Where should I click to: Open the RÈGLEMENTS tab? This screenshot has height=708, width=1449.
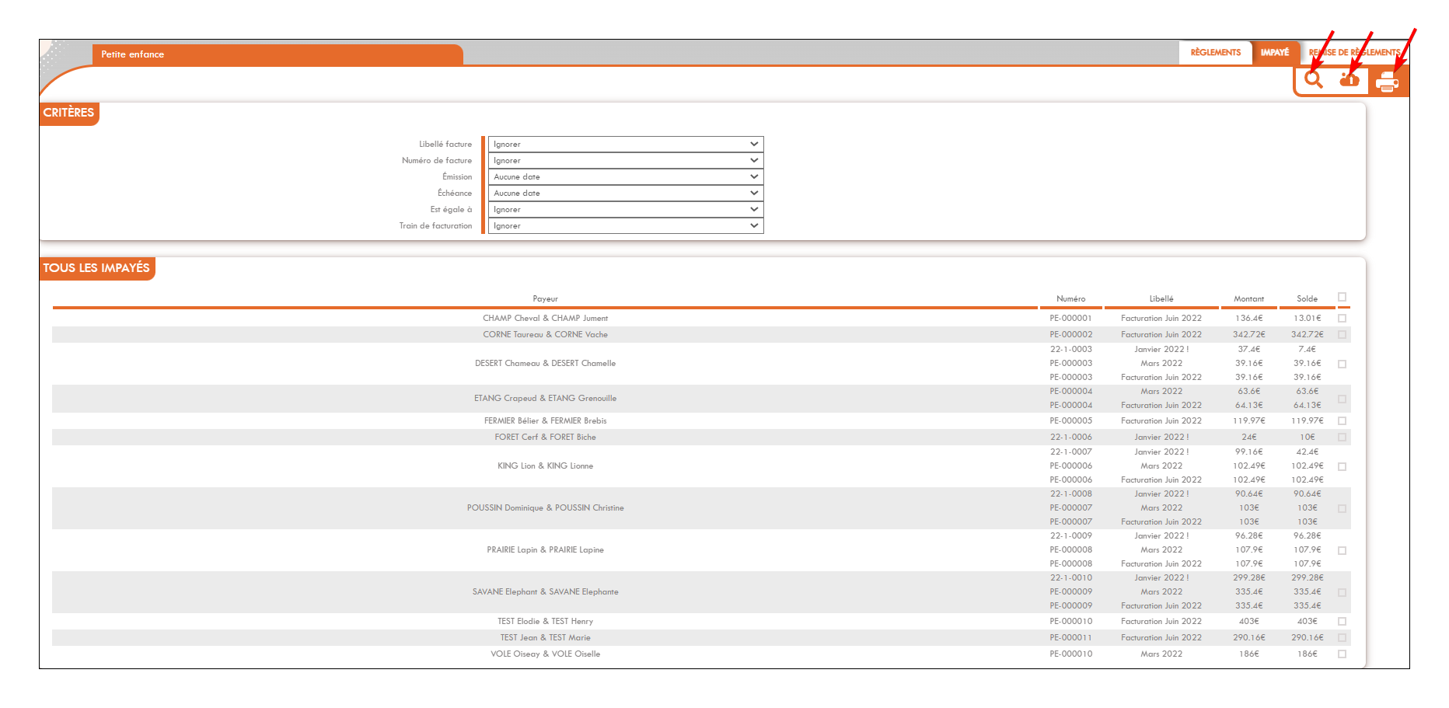pyautogui.click(x=1216, y=52)
